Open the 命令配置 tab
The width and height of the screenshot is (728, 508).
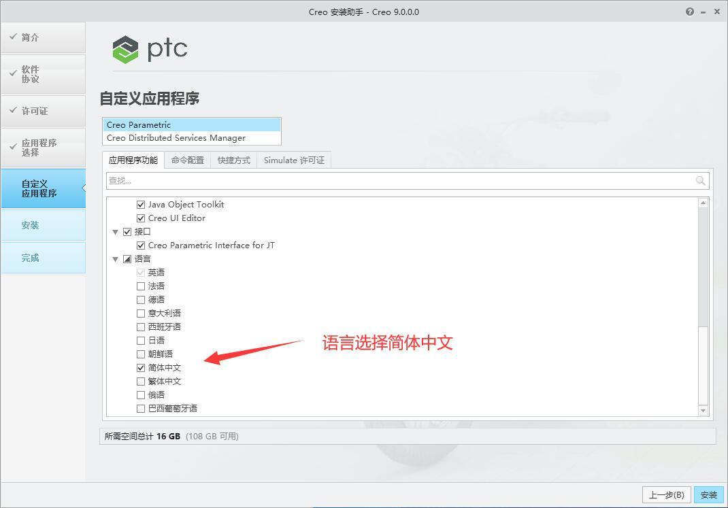pos(188,160)
